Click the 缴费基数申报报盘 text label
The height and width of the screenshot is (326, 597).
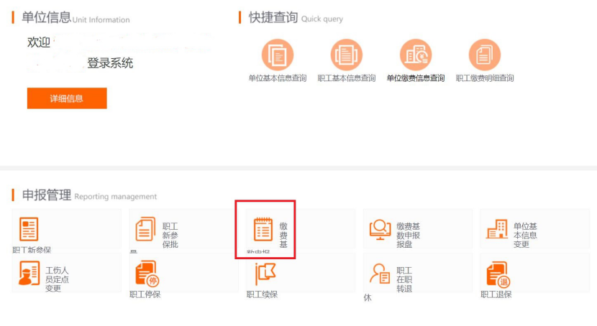point(408,236)
